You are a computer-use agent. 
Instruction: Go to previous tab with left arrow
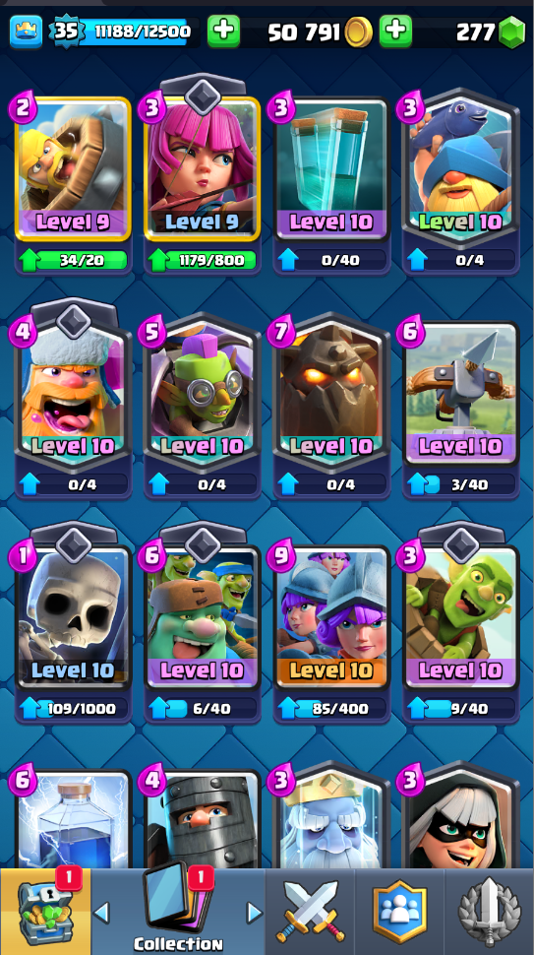pos(102,913)
